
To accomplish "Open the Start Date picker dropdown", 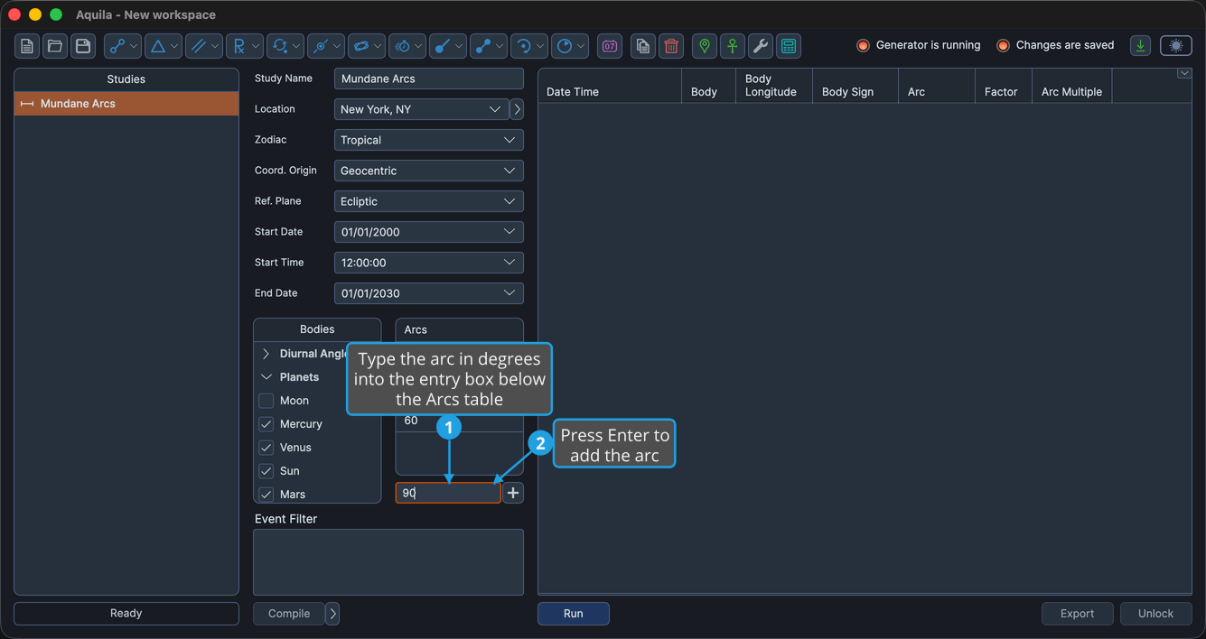I will (x=510, y=232).
